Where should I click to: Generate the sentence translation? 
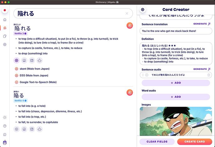click(x=202, y=24)
